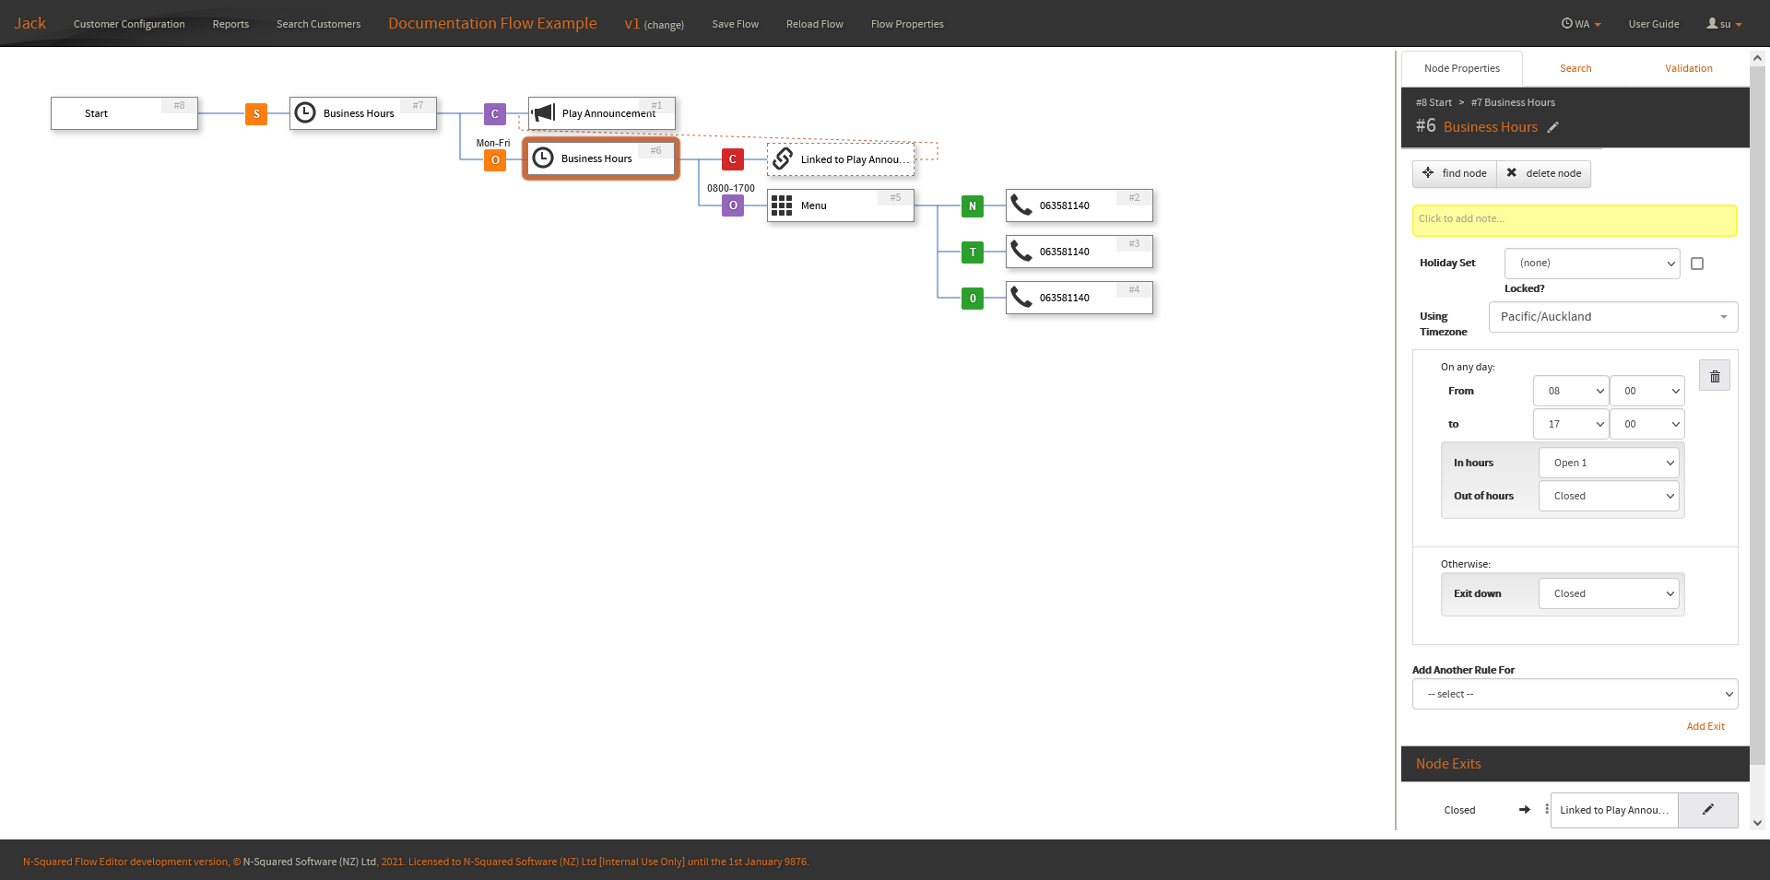The height and width of the screenshot is (880, 1770).
Task: Click the Add Exit link
Action: click(1705, 725)
